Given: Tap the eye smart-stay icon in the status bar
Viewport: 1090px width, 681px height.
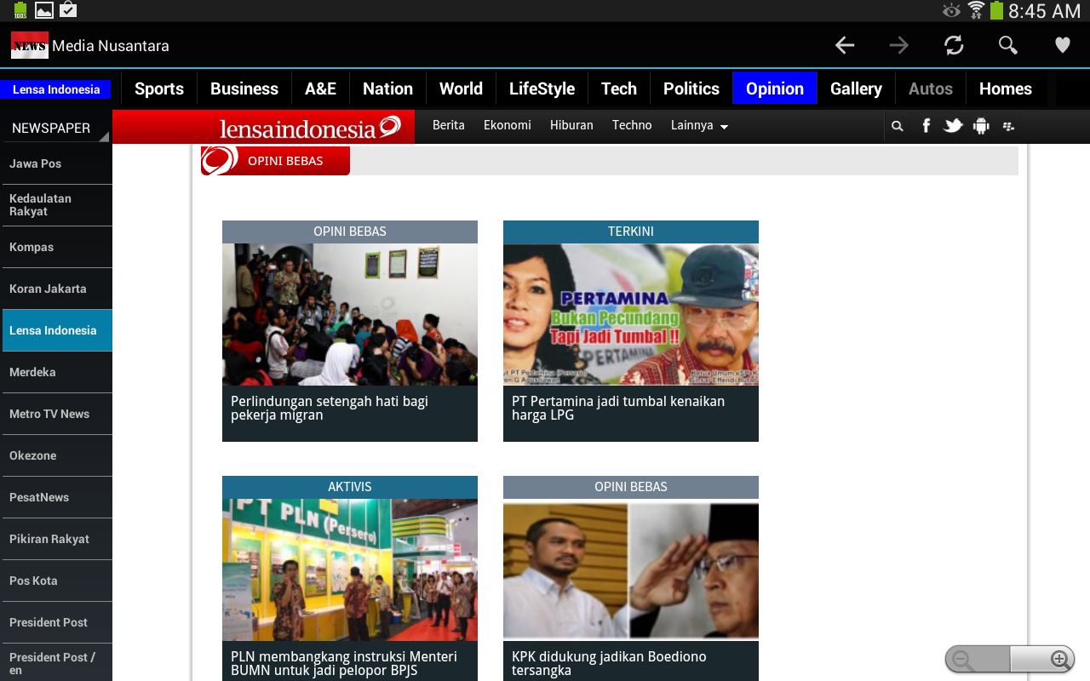Looking at the screenshot, I should pyautogui.click(x=951, y=11).
